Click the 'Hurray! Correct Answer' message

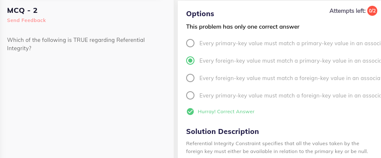click(226, 112)
